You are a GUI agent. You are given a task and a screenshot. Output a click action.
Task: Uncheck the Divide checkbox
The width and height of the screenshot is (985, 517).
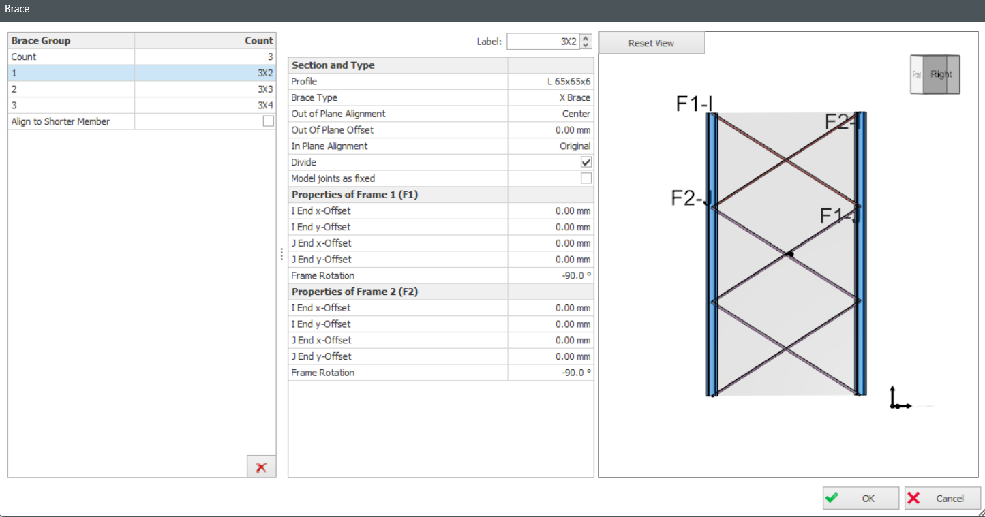(x=586, y=162)
